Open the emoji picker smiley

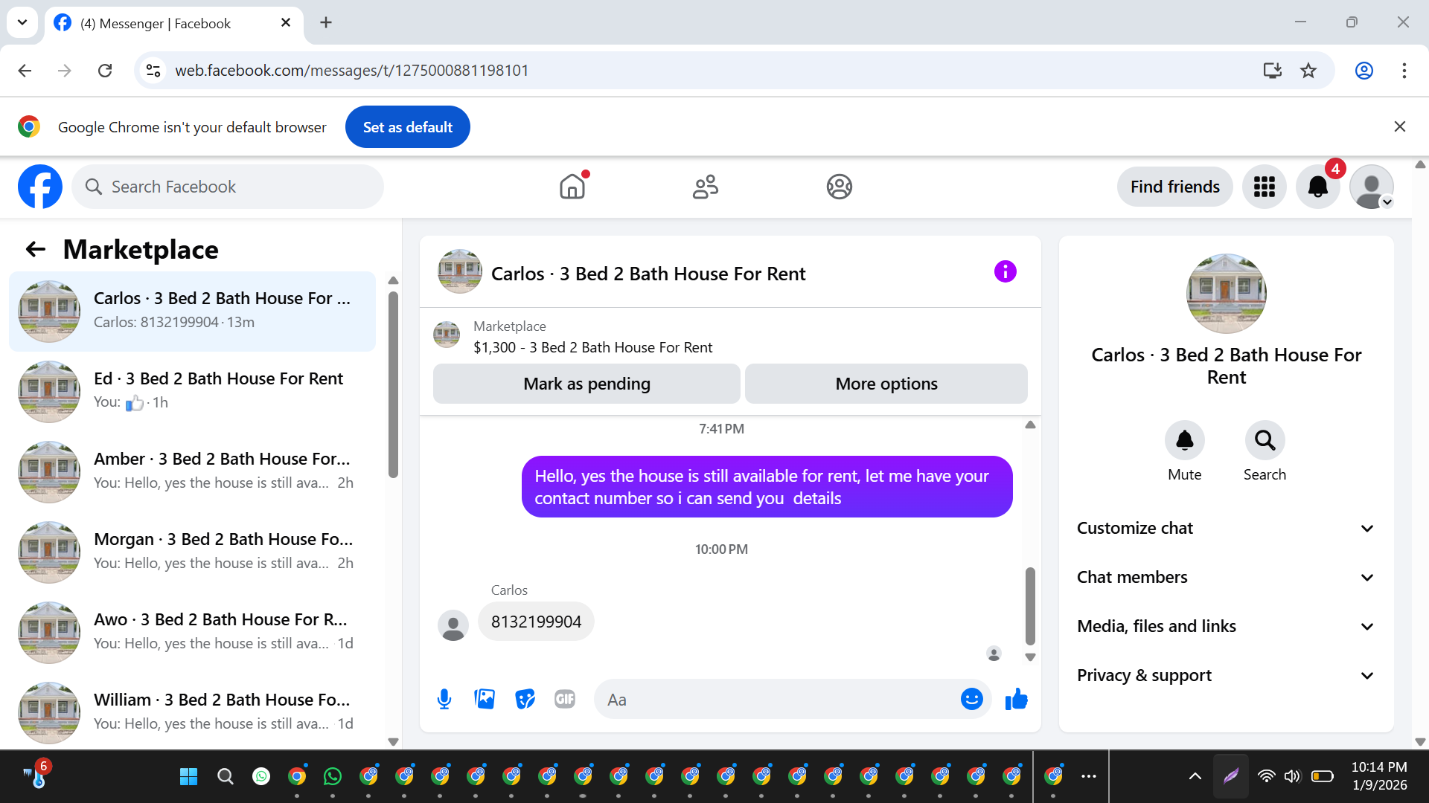point(971,699)
